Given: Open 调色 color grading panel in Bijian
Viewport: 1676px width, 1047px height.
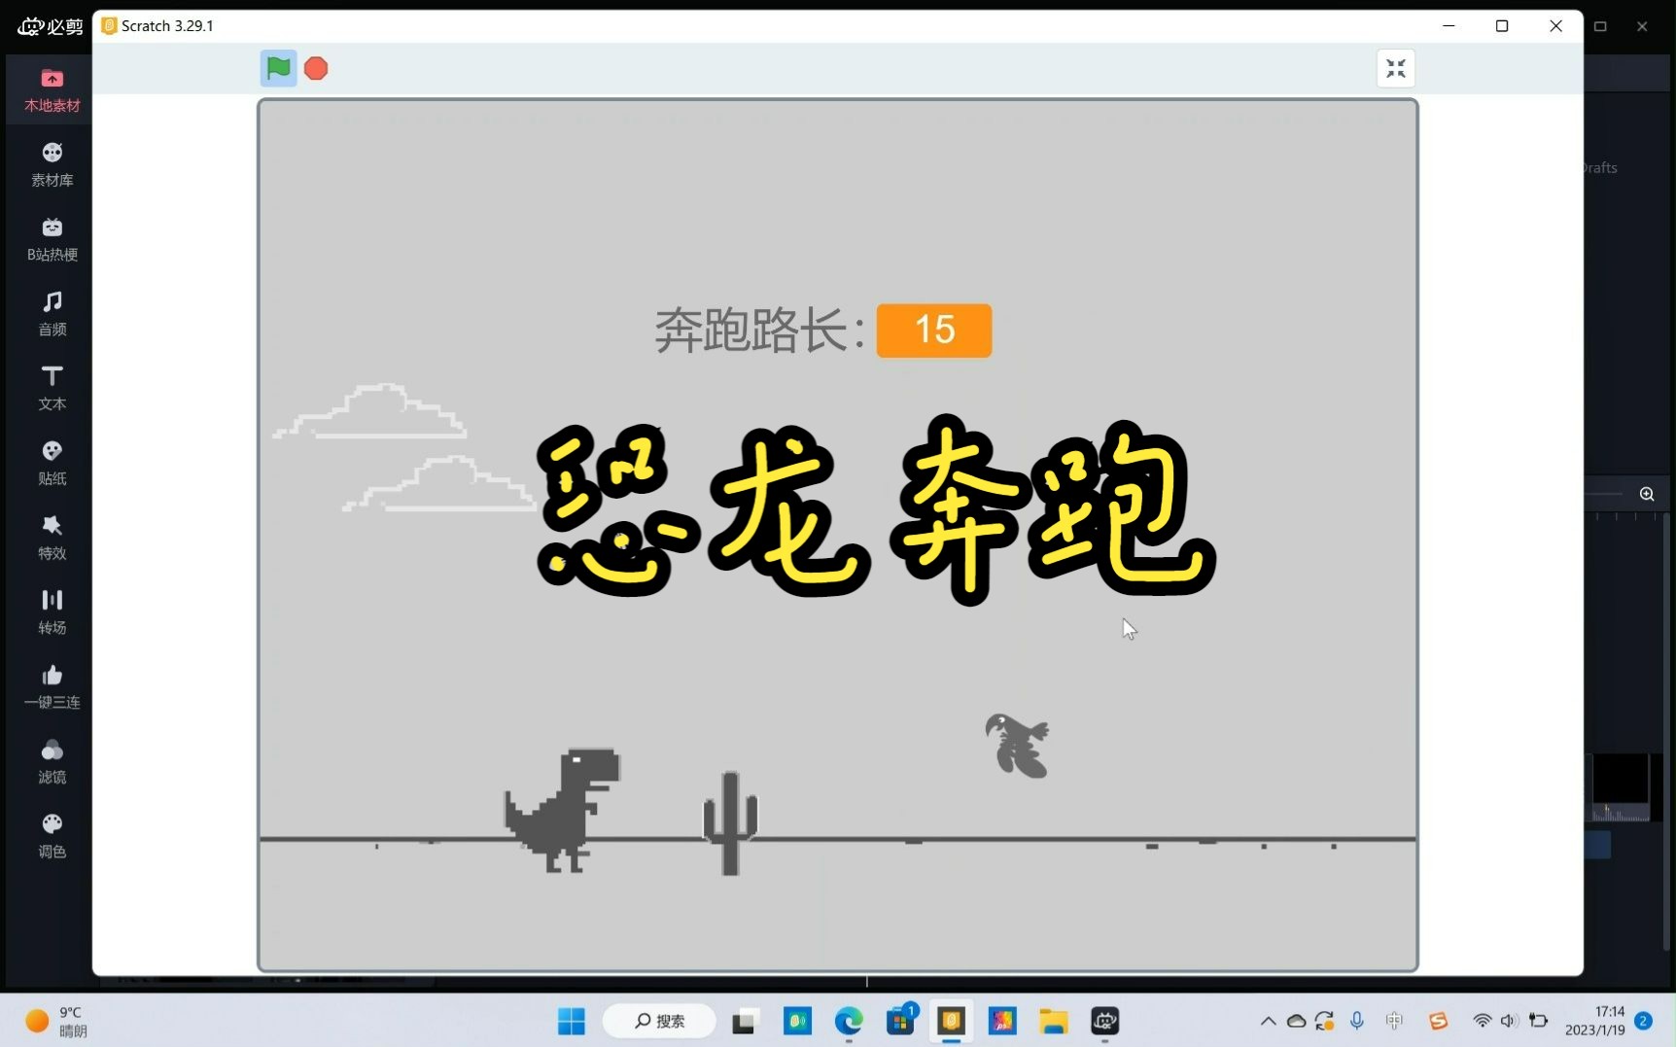Looking at the screenshot, I should coord(52,837).
